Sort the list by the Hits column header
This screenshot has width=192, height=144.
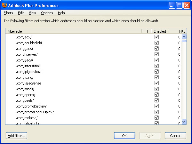coord(177,31)
